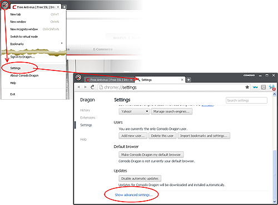Image resolution: width=278 pixels, height=205 pixels.
Task: Open a new tab in the Settings window
Action: tap(188, 80)
